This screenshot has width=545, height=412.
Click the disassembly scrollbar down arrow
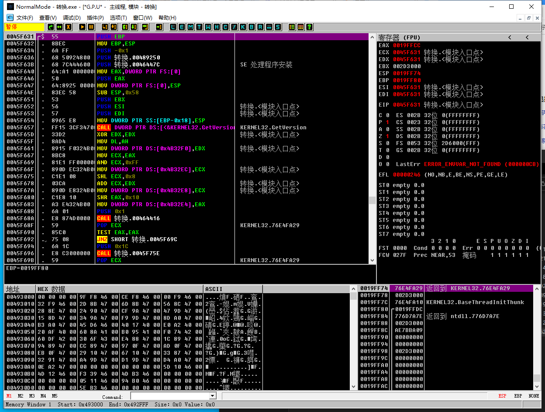pos(372,260)
